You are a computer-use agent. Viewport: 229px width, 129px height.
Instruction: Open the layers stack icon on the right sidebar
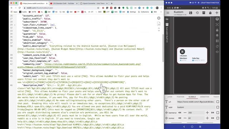[217, 35]
